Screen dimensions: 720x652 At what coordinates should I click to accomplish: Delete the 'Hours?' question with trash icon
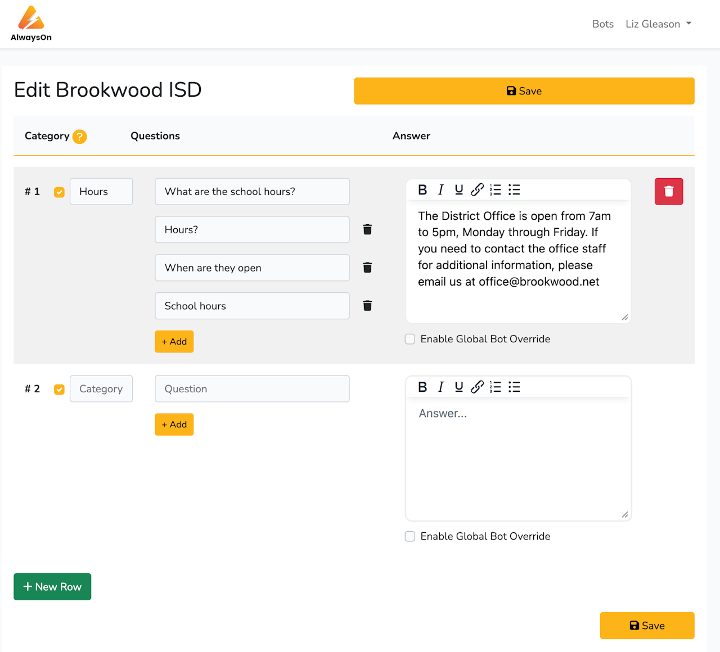[x=367, y=229]
